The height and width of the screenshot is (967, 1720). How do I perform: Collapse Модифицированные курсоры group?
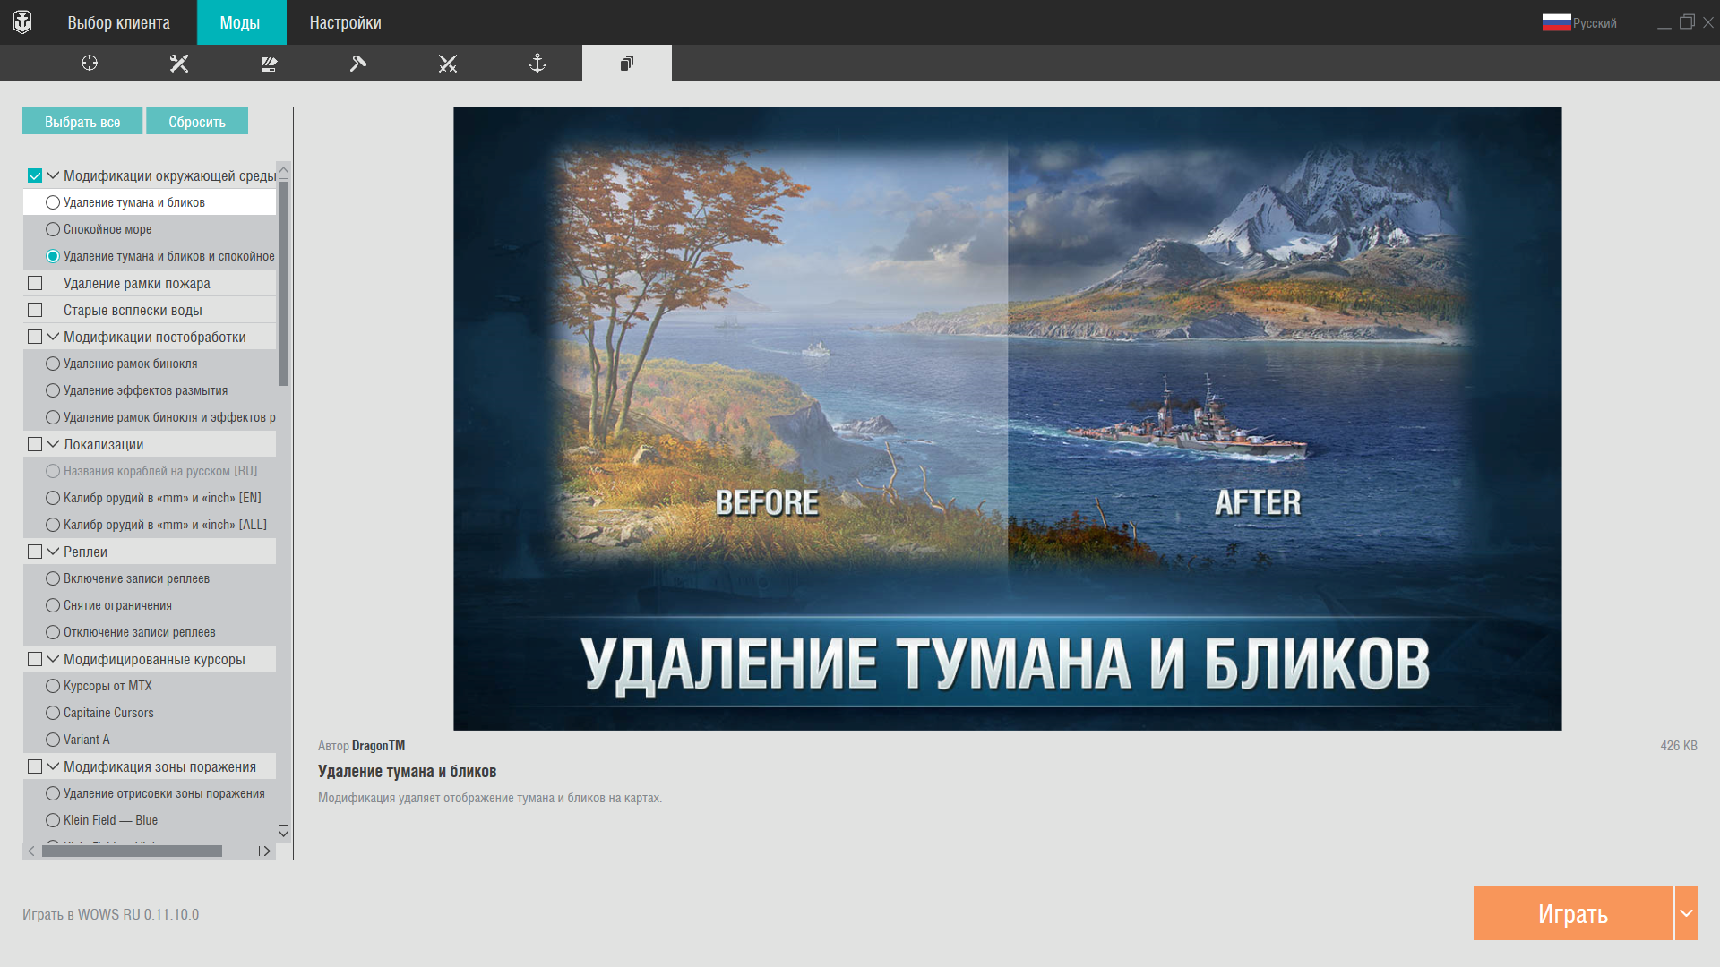pyautogui.click(x=53, y=659)
